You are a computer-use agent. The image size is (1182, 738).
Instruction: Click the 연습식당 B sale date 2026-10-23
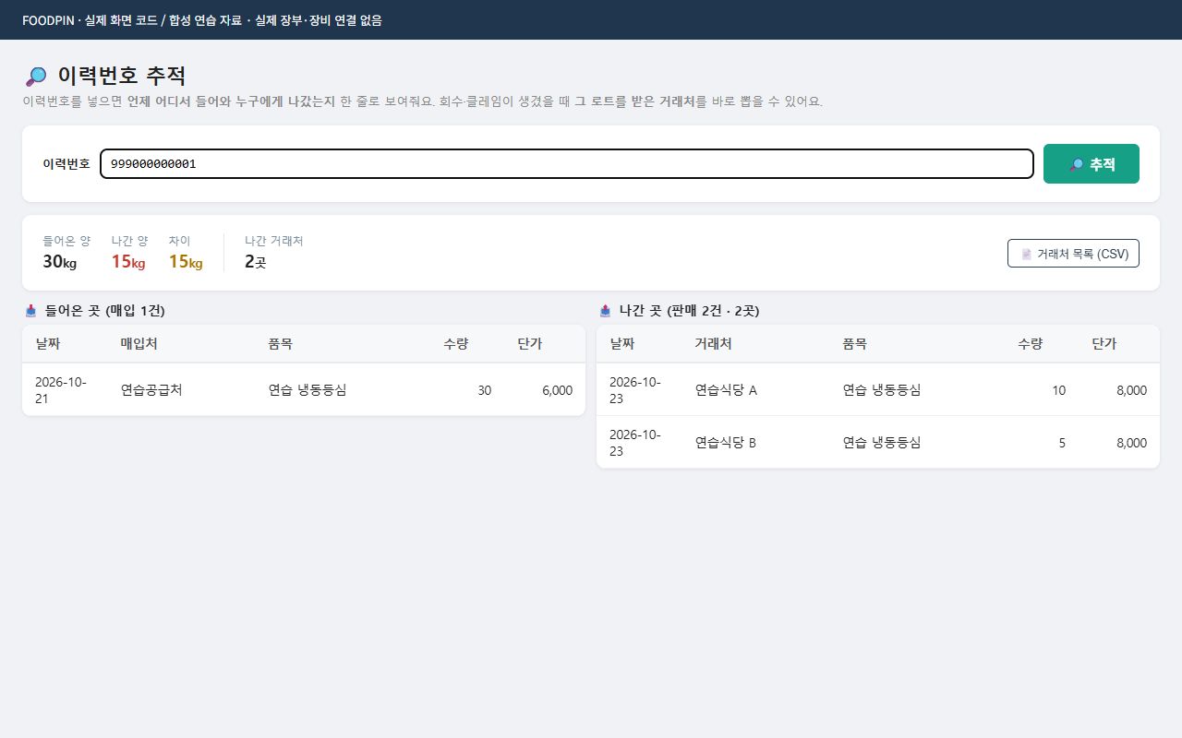pyautogui.click(x=635, y=443)
